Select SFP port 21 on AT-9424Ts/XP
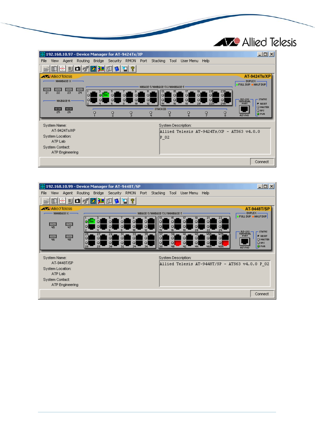 tap(47, 90)
